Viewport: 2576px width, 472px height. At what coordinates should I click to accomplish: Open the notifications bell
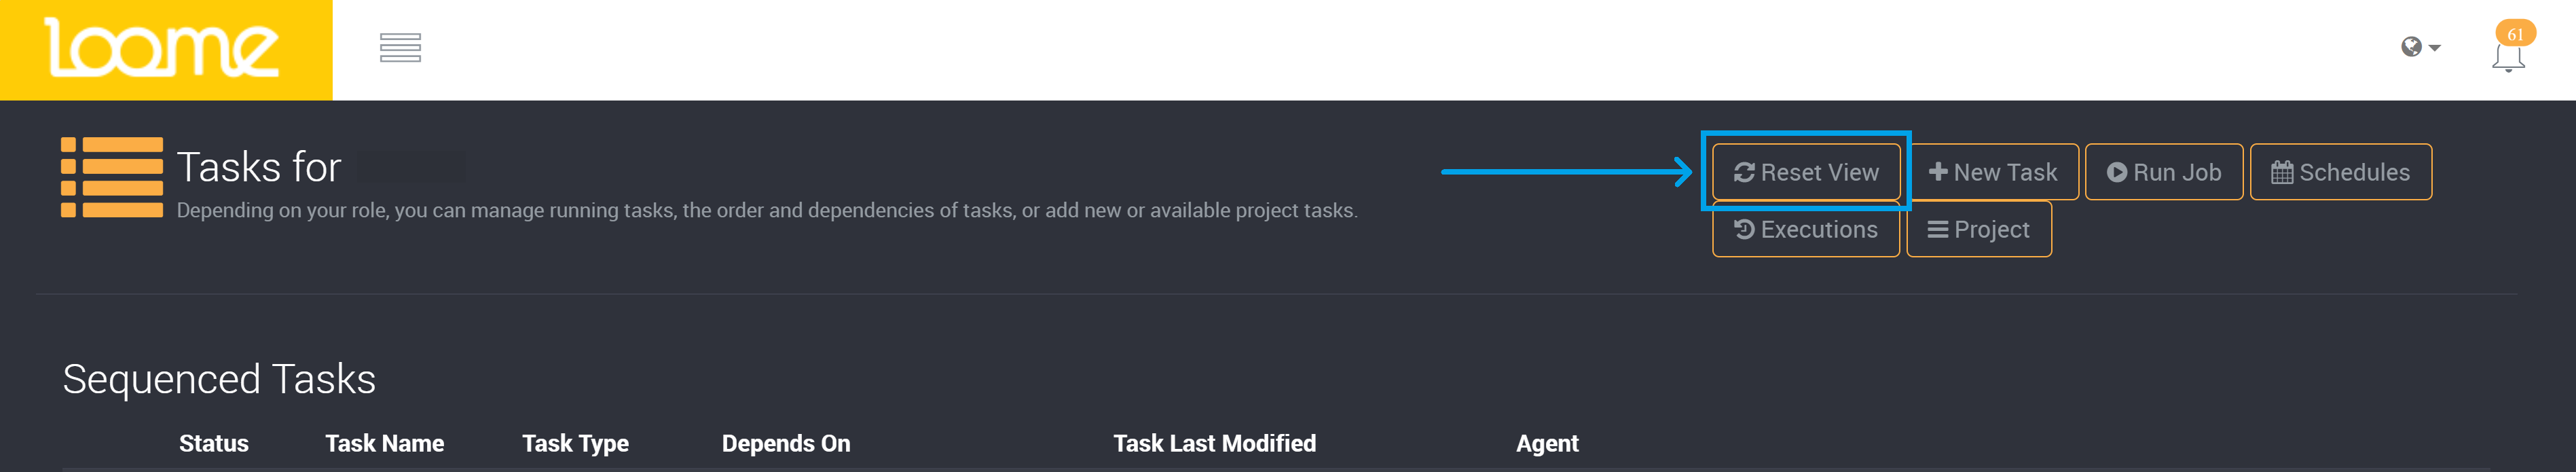point(2507,59)
